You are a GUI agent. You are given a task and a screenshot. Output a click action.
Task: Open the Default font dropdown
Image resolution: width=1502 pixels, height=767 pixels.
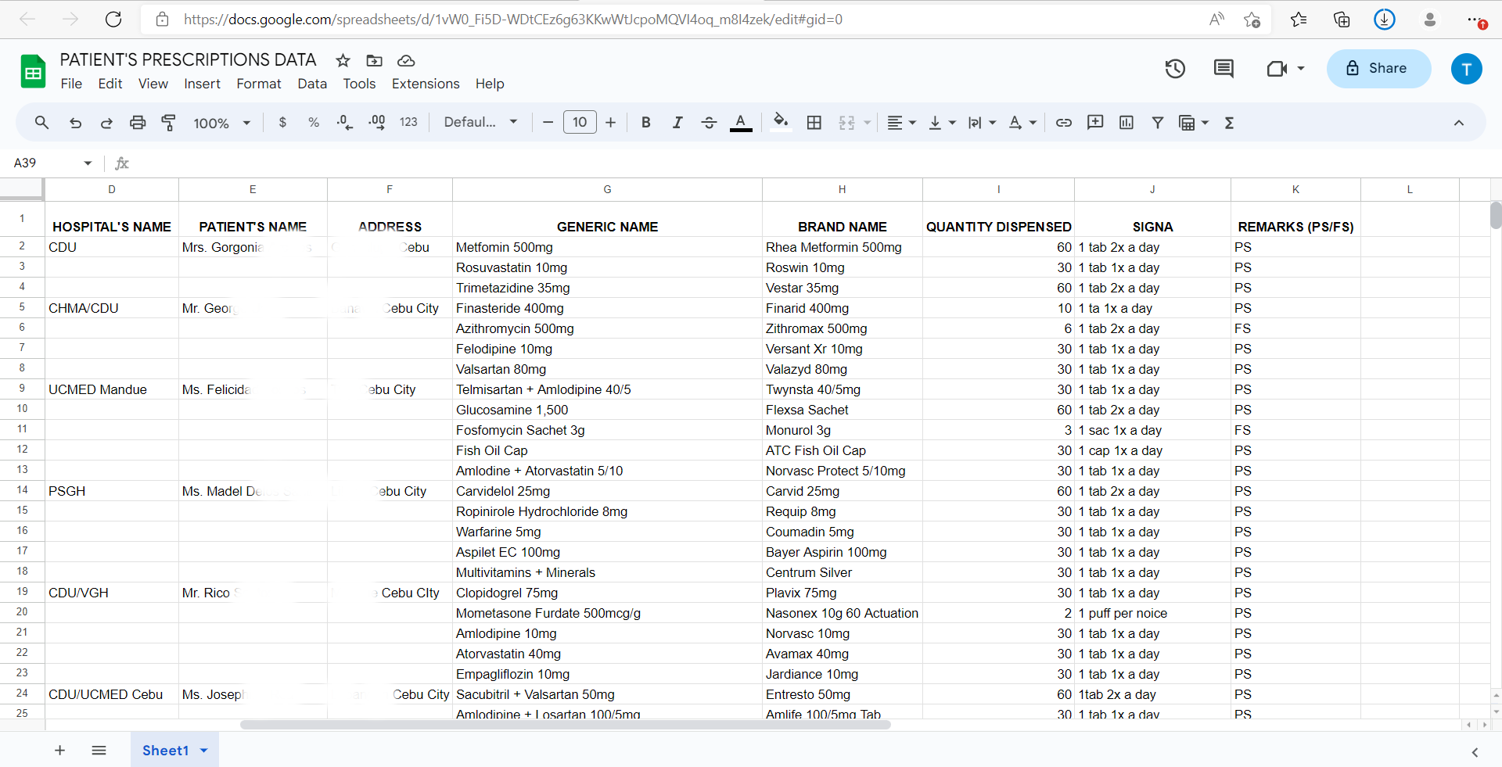480,123
